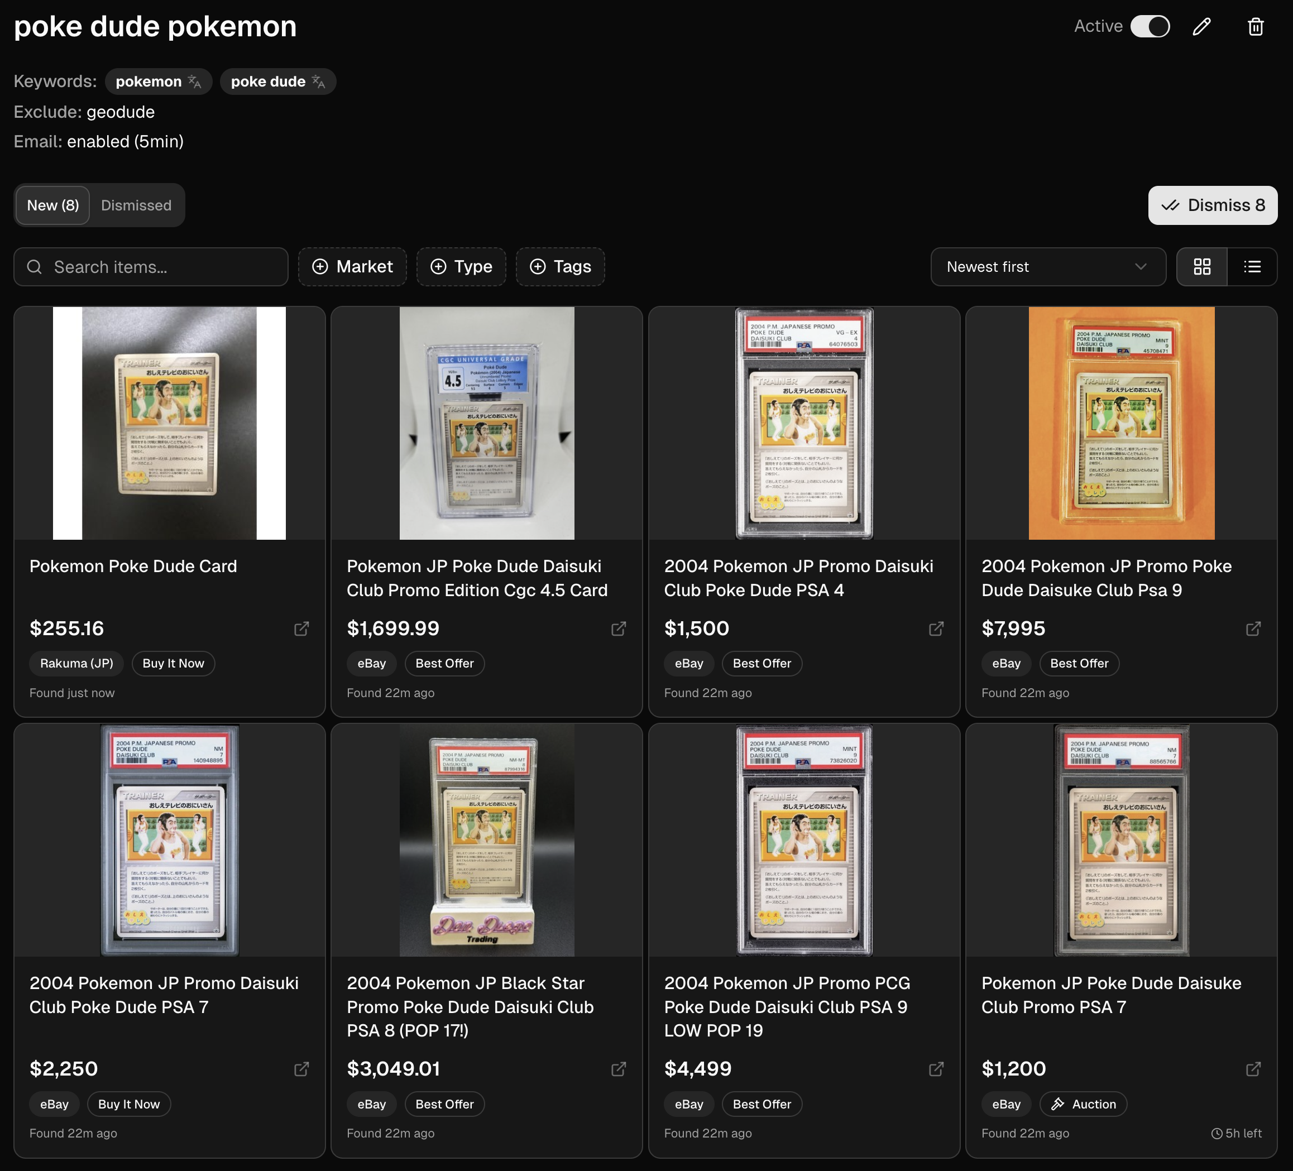The image size is (1293, 1171).
Task: Click title "Pokemon JP Poke Dude Daisuke Club Promo PSA 7"
Action: [1112, 995]
